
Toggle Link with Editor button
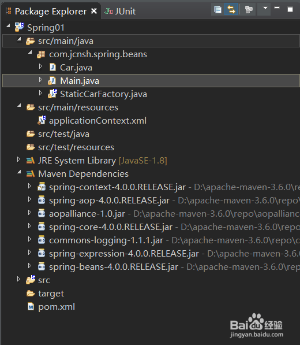[231, 9]
